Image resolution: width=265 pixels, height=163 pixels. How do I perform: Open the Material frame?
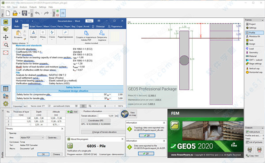[251, 56]
